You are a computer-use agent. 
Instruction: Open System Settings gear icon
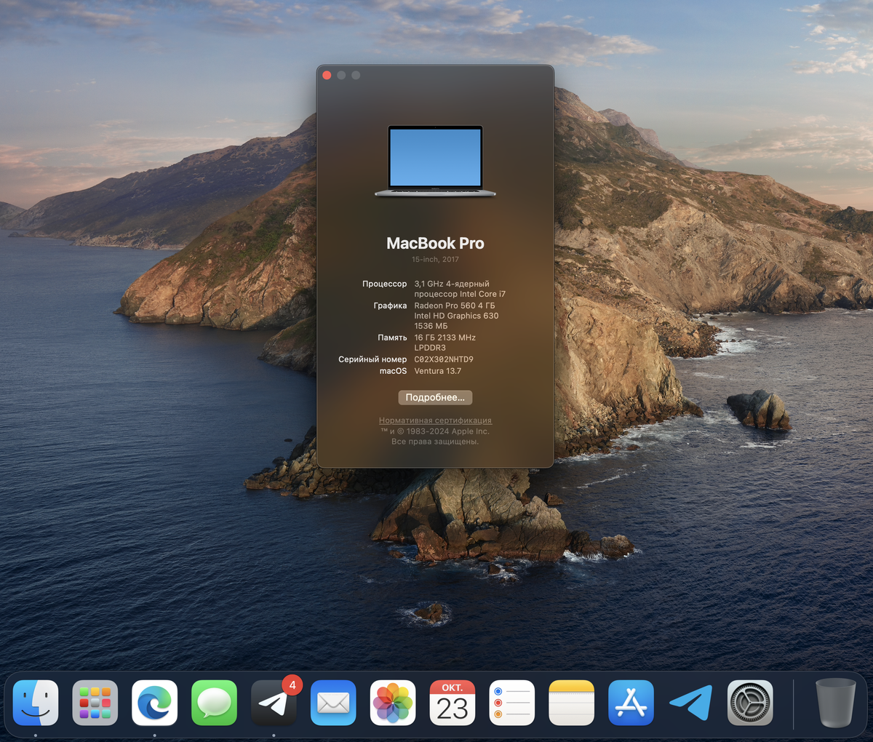pyautogui.click(x=750, y=703)
